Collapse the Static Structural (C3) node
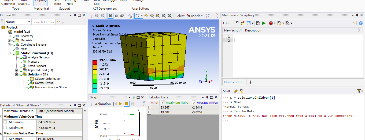365x140 pixels. [9, 53]
